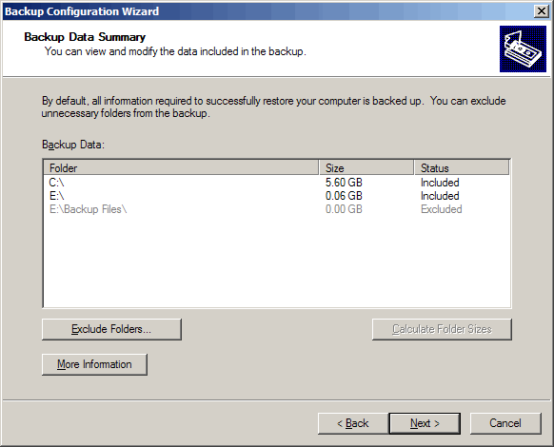Click the 0.06 GB size entry

(344, 196)
